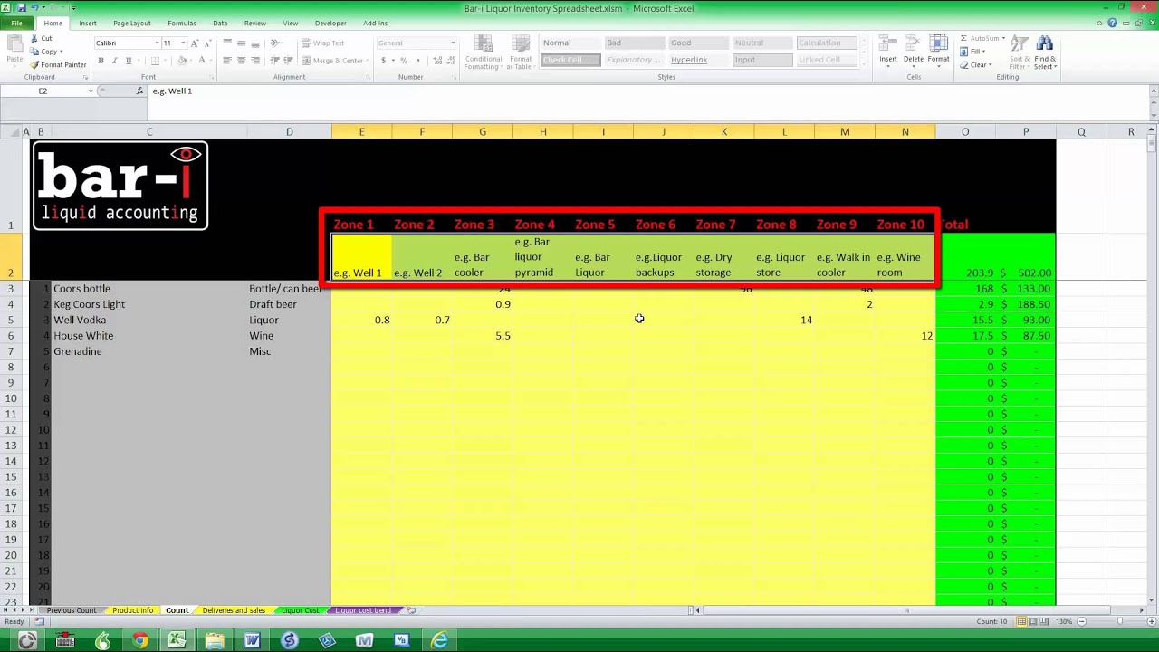The height and width of the screenshot is (652, 1159).
Task: Center cell text horizontally
Action: tap(242, 61)
